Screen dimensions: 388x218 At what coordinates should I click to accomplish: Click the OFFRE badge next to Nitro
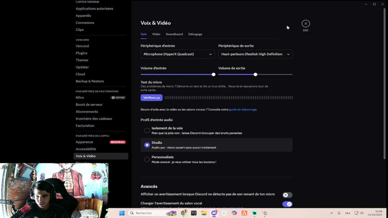click(118, 97)
